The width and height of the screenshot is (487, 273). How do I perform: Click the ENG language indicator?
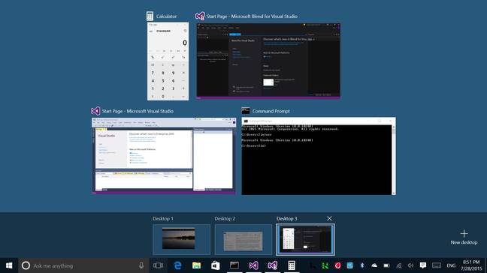[x=451, y=265]
